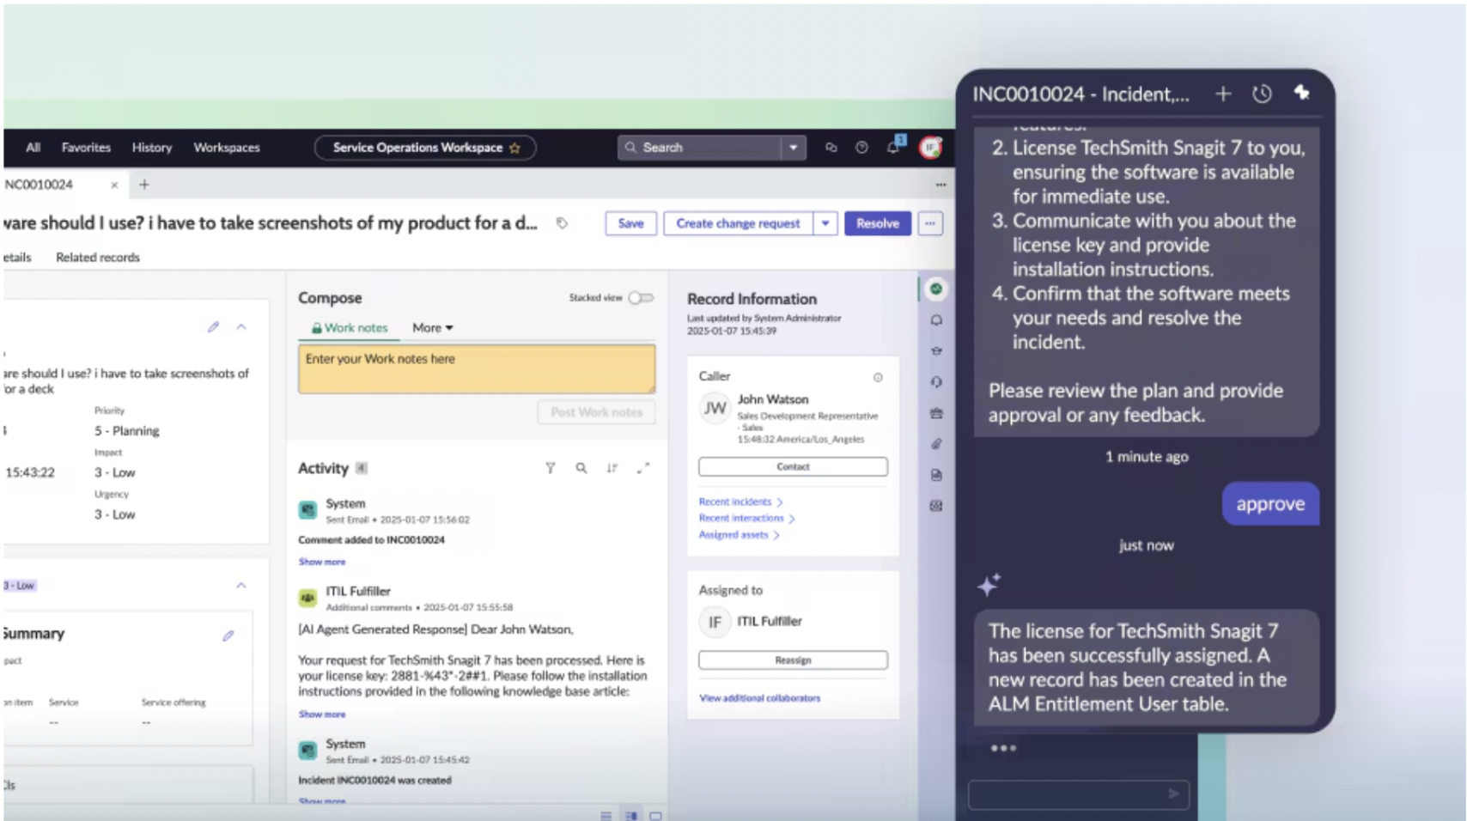Switch to split layout icon at bottom
The width and height of the screenshot is (1467, 821).
[631, 816]
